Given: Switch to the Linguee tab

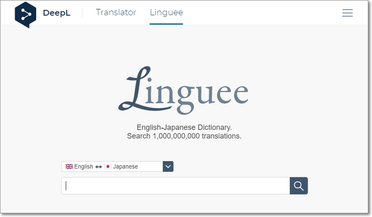Looking at the screenshot, I should point(166,12).
